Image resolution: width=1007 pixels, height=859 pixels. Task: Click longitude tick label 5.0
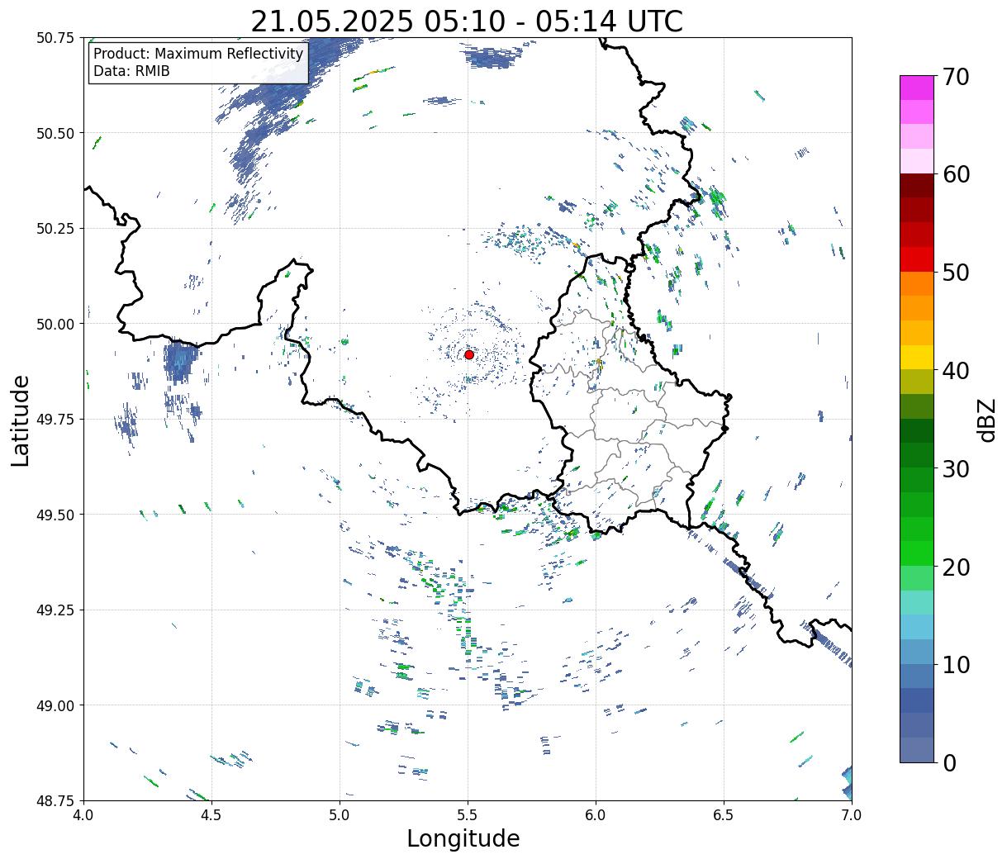pyautogui.click(x=340, y=814)
